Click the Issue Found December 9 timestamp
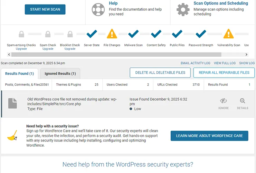256x173 pixels. click(158, 101)
